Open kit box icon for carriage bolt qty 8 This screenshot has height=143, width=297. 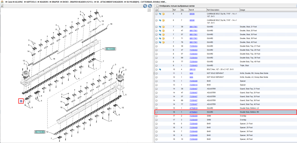[x=163, y=14]
